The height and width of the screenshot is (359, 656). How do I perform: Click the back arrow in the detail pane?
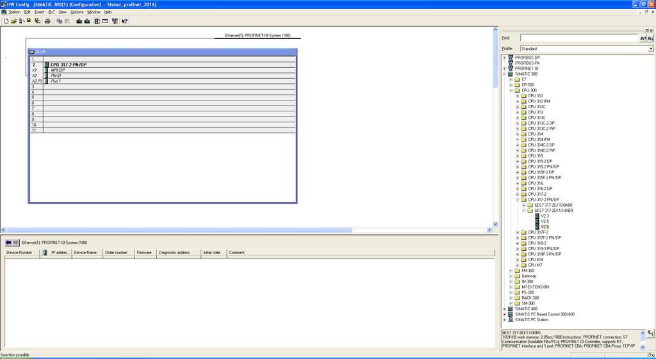click(8, 243)
